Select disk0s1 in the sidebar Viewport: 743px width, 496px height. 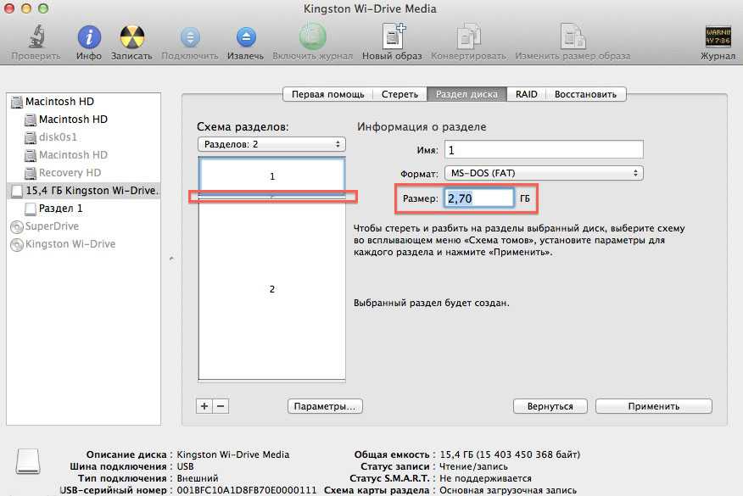(58, 137)
